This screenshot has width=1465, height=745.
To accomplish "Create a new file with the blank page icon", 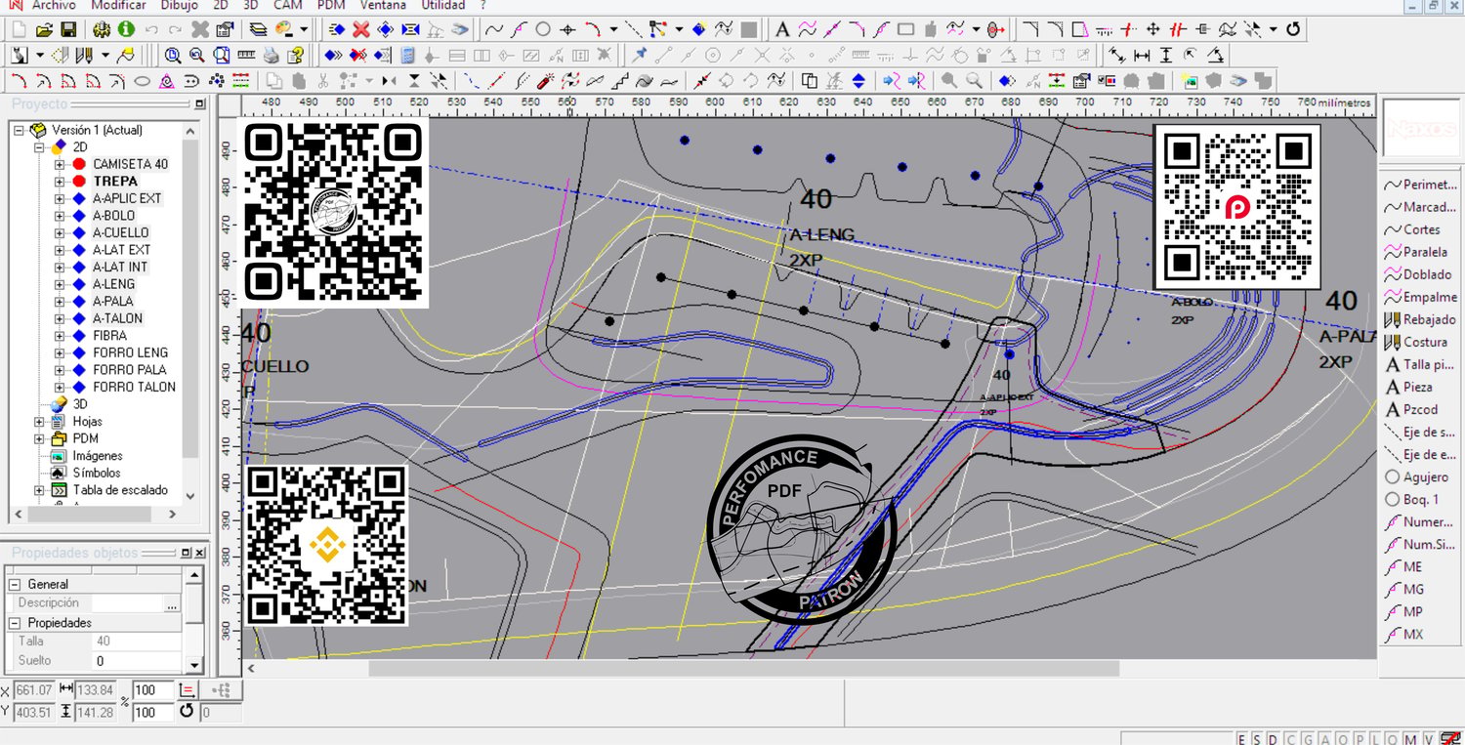I will coord(20,29).
